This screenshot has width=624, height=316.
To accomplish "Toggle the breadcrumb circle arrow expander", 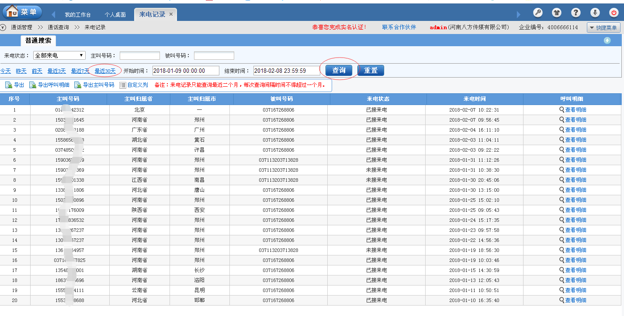I will pyautogui.click(x=3, y=27).
